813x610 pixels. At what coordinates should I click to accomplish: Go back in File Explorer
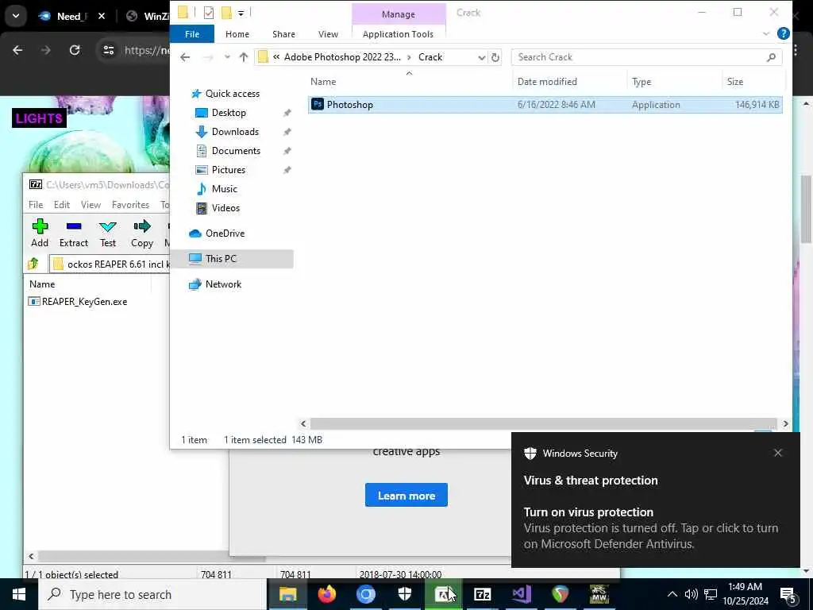pos(185,57)
